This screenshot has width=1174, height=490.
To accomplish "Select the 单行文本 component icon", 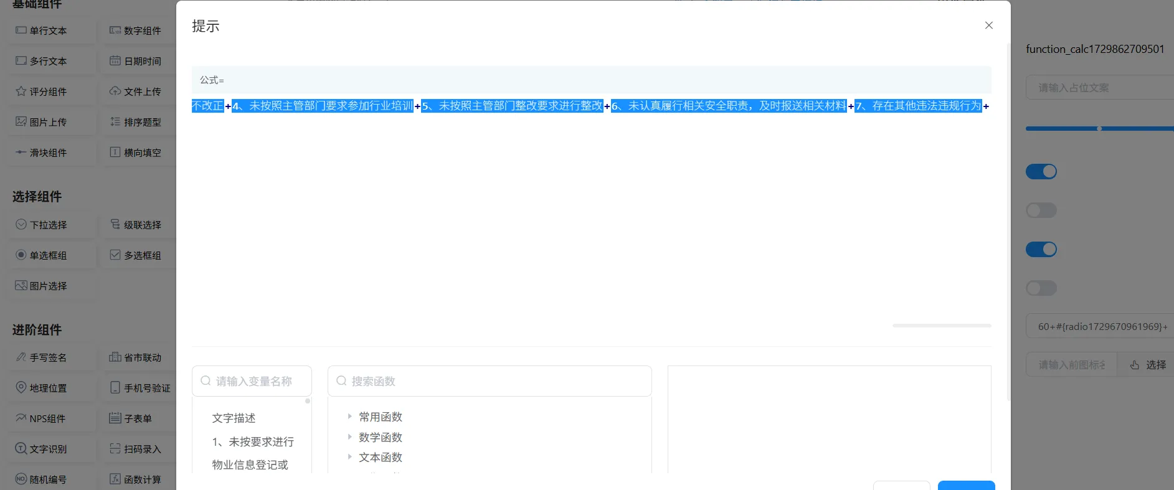I will tap(21, 31).
